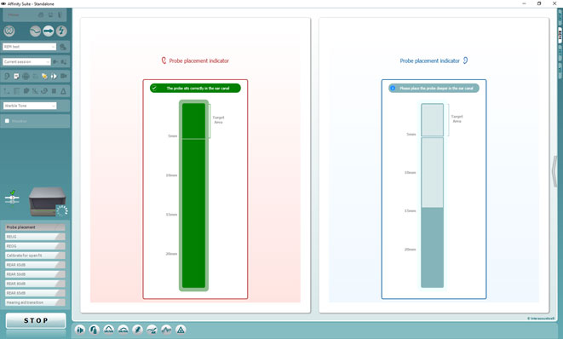Image resolution: width=563 pixels, height=339 pixels.
Task: Click the right side panel collapse handle
Action: pos(554,171)
